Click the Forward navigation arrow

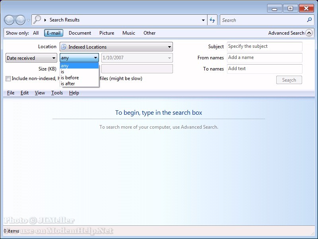click(x=21, y=20)
